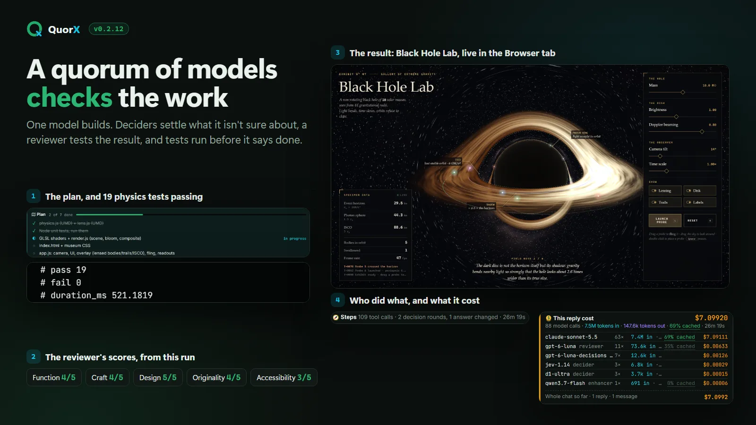Click the Steps summary row
The width and height of the screenshot is (756, 425).
[430, 317]
